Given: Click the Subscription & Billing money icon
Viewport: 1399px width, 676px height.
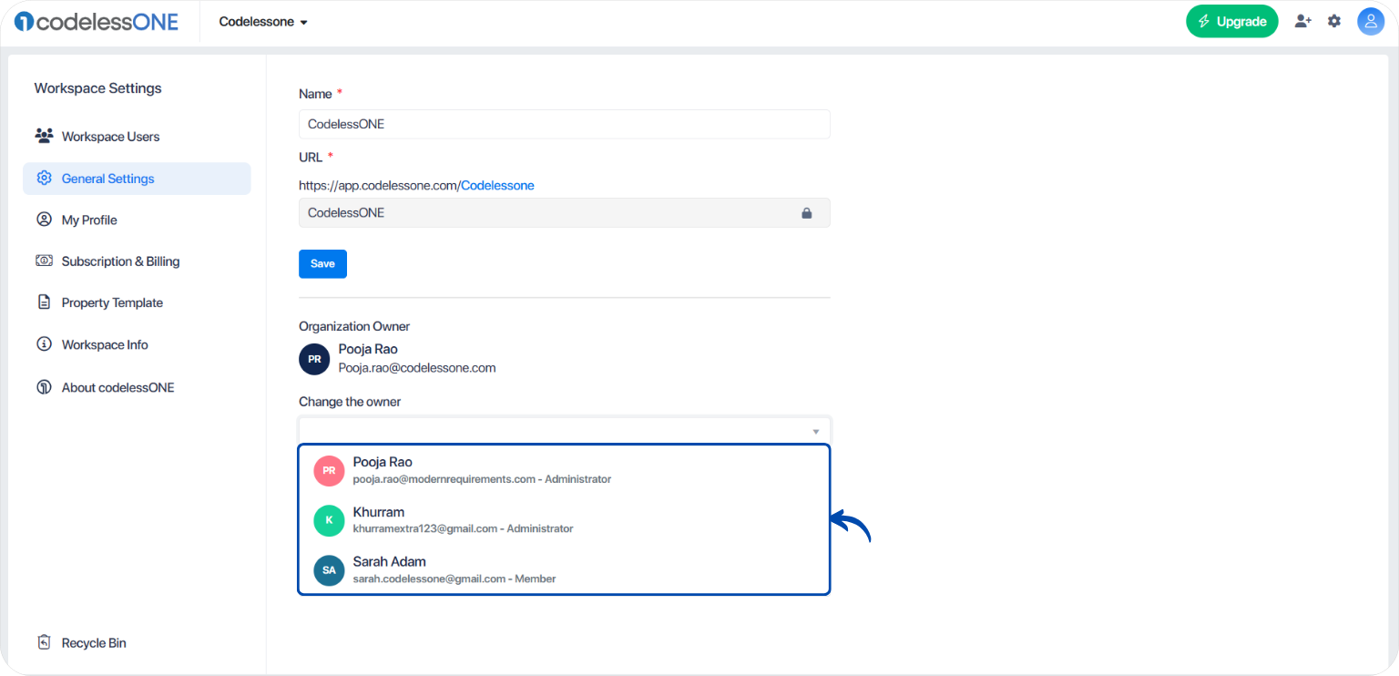Looking at the screenshot, I should coord(44,261).
